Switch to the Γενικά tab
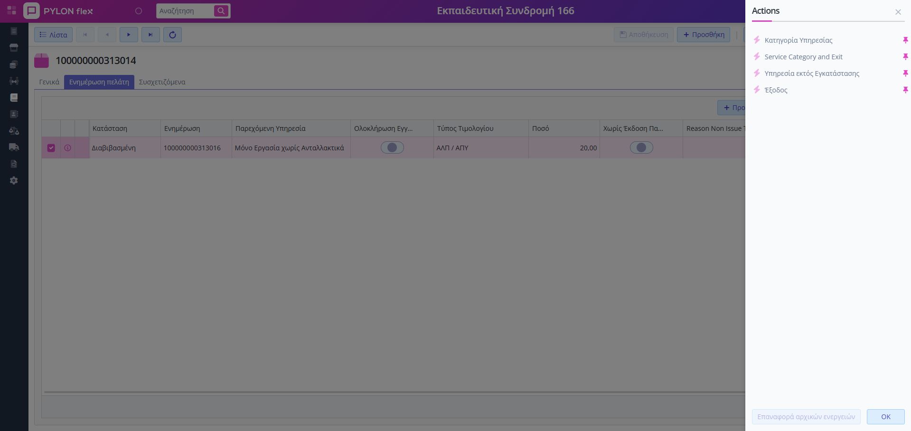 point(49,82)
